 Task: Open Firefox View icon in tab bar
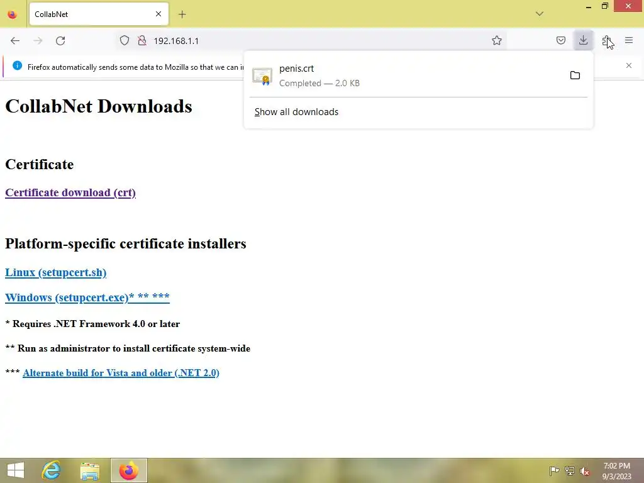point(13,14)
